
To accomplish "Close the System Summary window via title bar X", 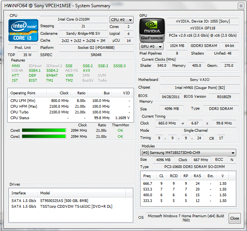I will 241,6.
